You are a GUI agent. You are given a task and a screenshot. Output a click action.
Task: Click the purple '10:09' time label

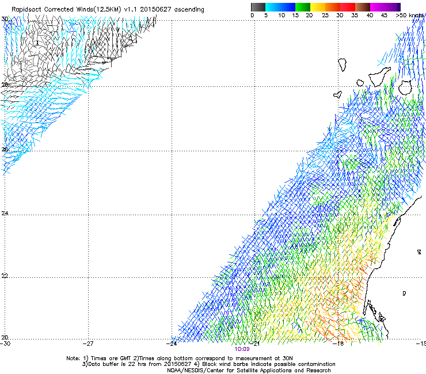coord(242,349)
